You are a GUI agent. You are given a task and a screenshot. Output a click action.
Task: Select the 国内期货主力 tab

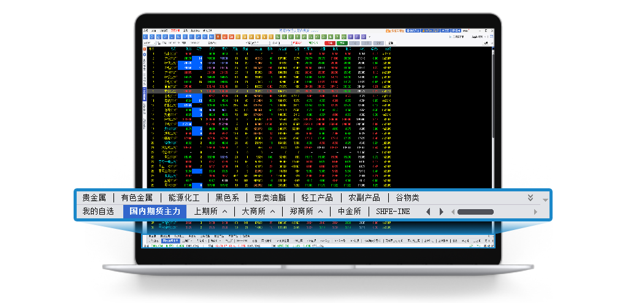[155, 212]
